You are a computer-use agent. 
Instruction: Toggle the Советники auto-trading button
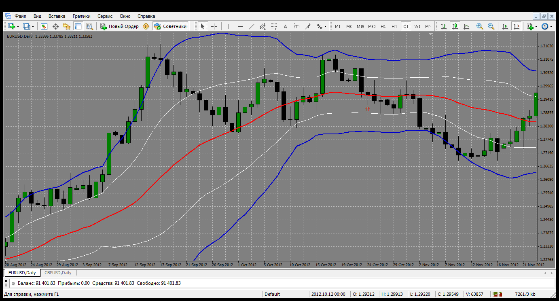(171, 26)
